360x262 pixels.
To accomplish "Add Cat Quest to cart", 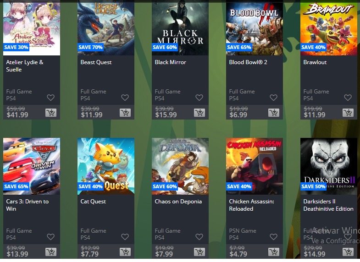I will 125,252.
